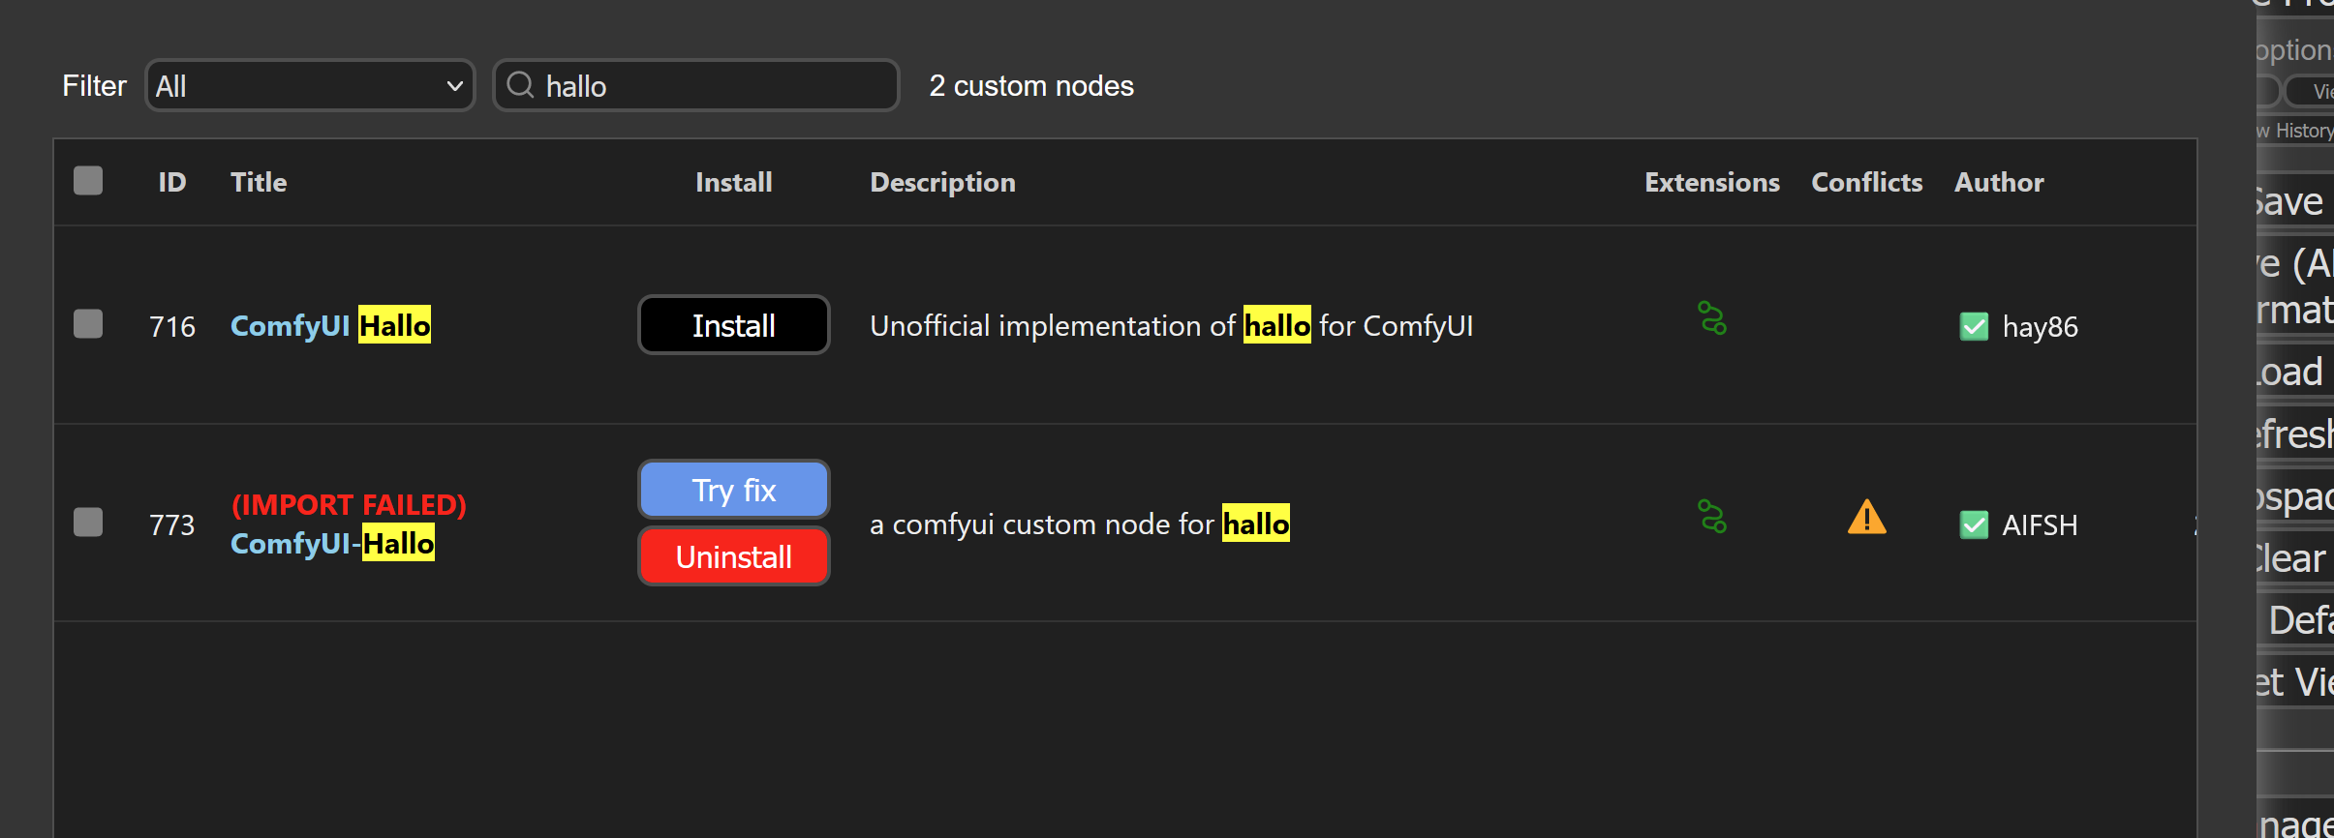Click green check badge next to hay86

[1974, 327]
